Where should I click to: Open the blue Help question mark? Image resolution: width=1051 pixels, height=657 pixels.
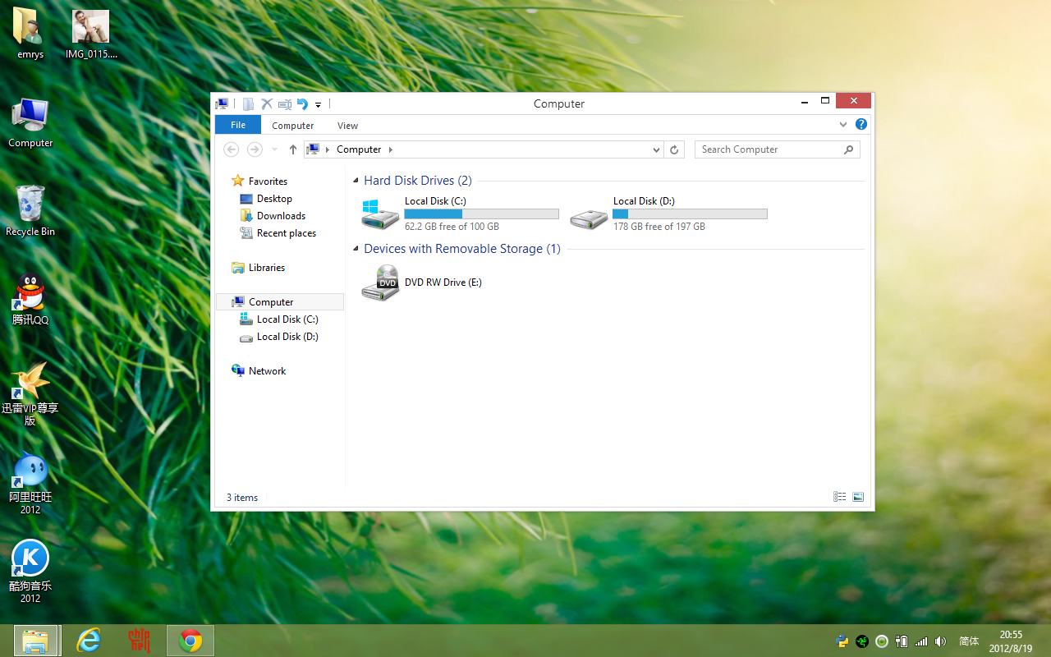861,125
